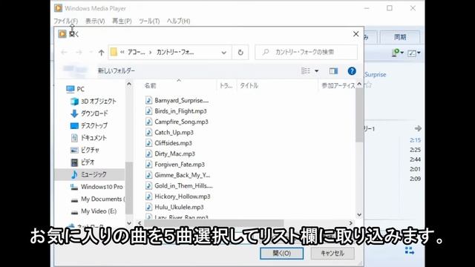Image resolution: width=475 pixels, height=267 pixels.
Task: Click the キャンセル cancel button
Action: (x=332, y=254)
